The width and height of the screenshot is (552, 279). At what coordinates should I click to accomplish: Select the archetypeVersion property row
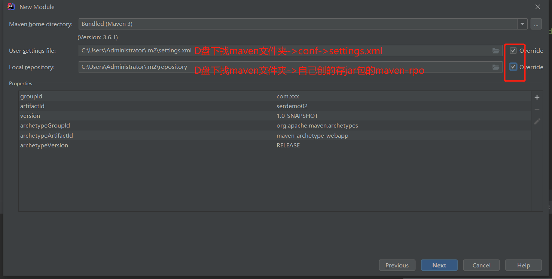point(275,145)
